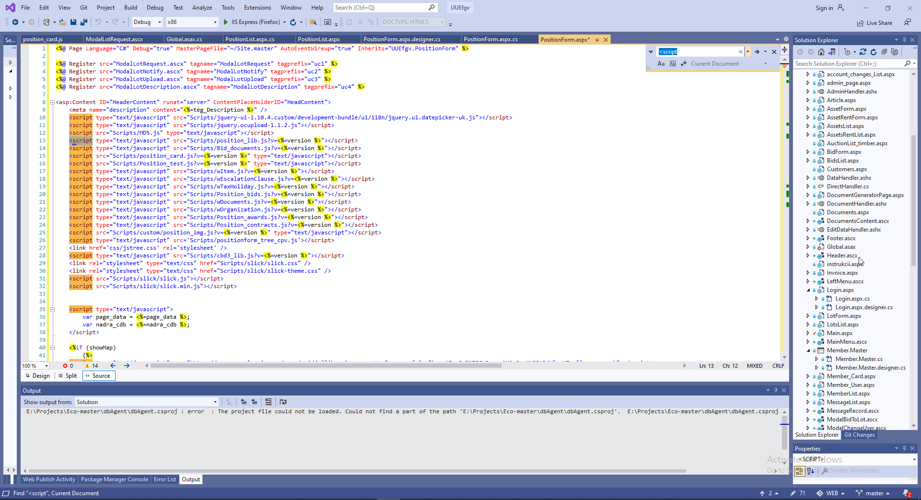
Task: Click the Collapse All icon in Solution Explorer
Action: coord(884,52)
